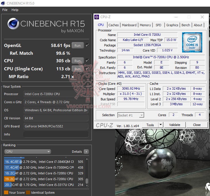Screen dimensions: 210x196
Task: Select ranking row 18 with score 329
Action: (44, 173)
